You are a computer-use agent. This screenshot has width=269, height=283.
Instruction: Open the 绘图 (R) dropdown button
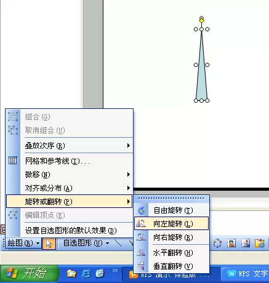(23, 243)
